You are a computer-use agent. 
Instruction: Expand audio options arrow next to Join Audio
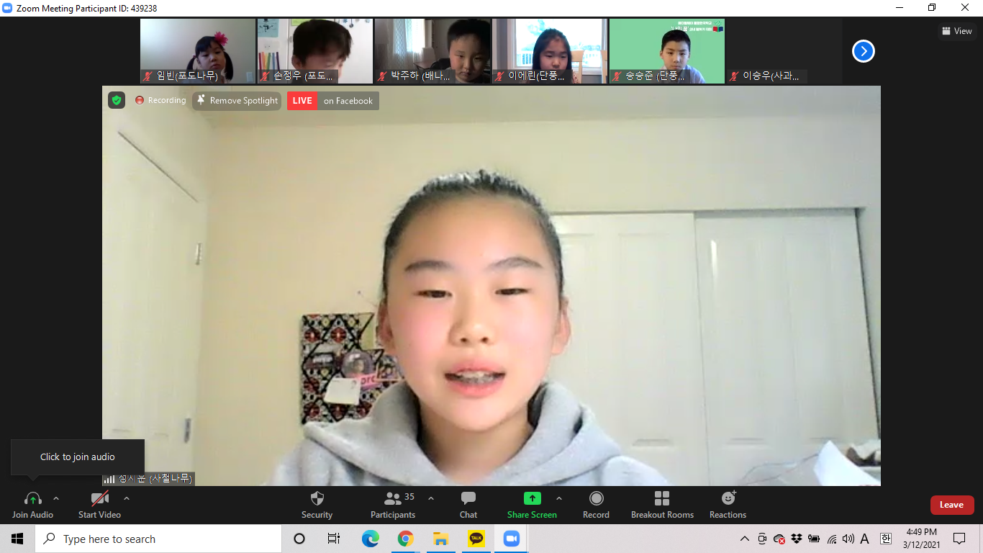[x=56, y=498]
